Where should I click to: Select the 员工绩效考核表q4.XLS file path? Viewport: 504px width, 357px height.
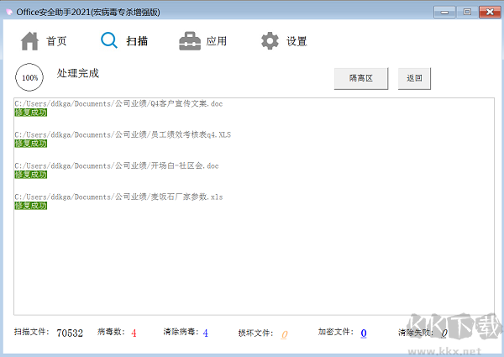coord(123,134)
